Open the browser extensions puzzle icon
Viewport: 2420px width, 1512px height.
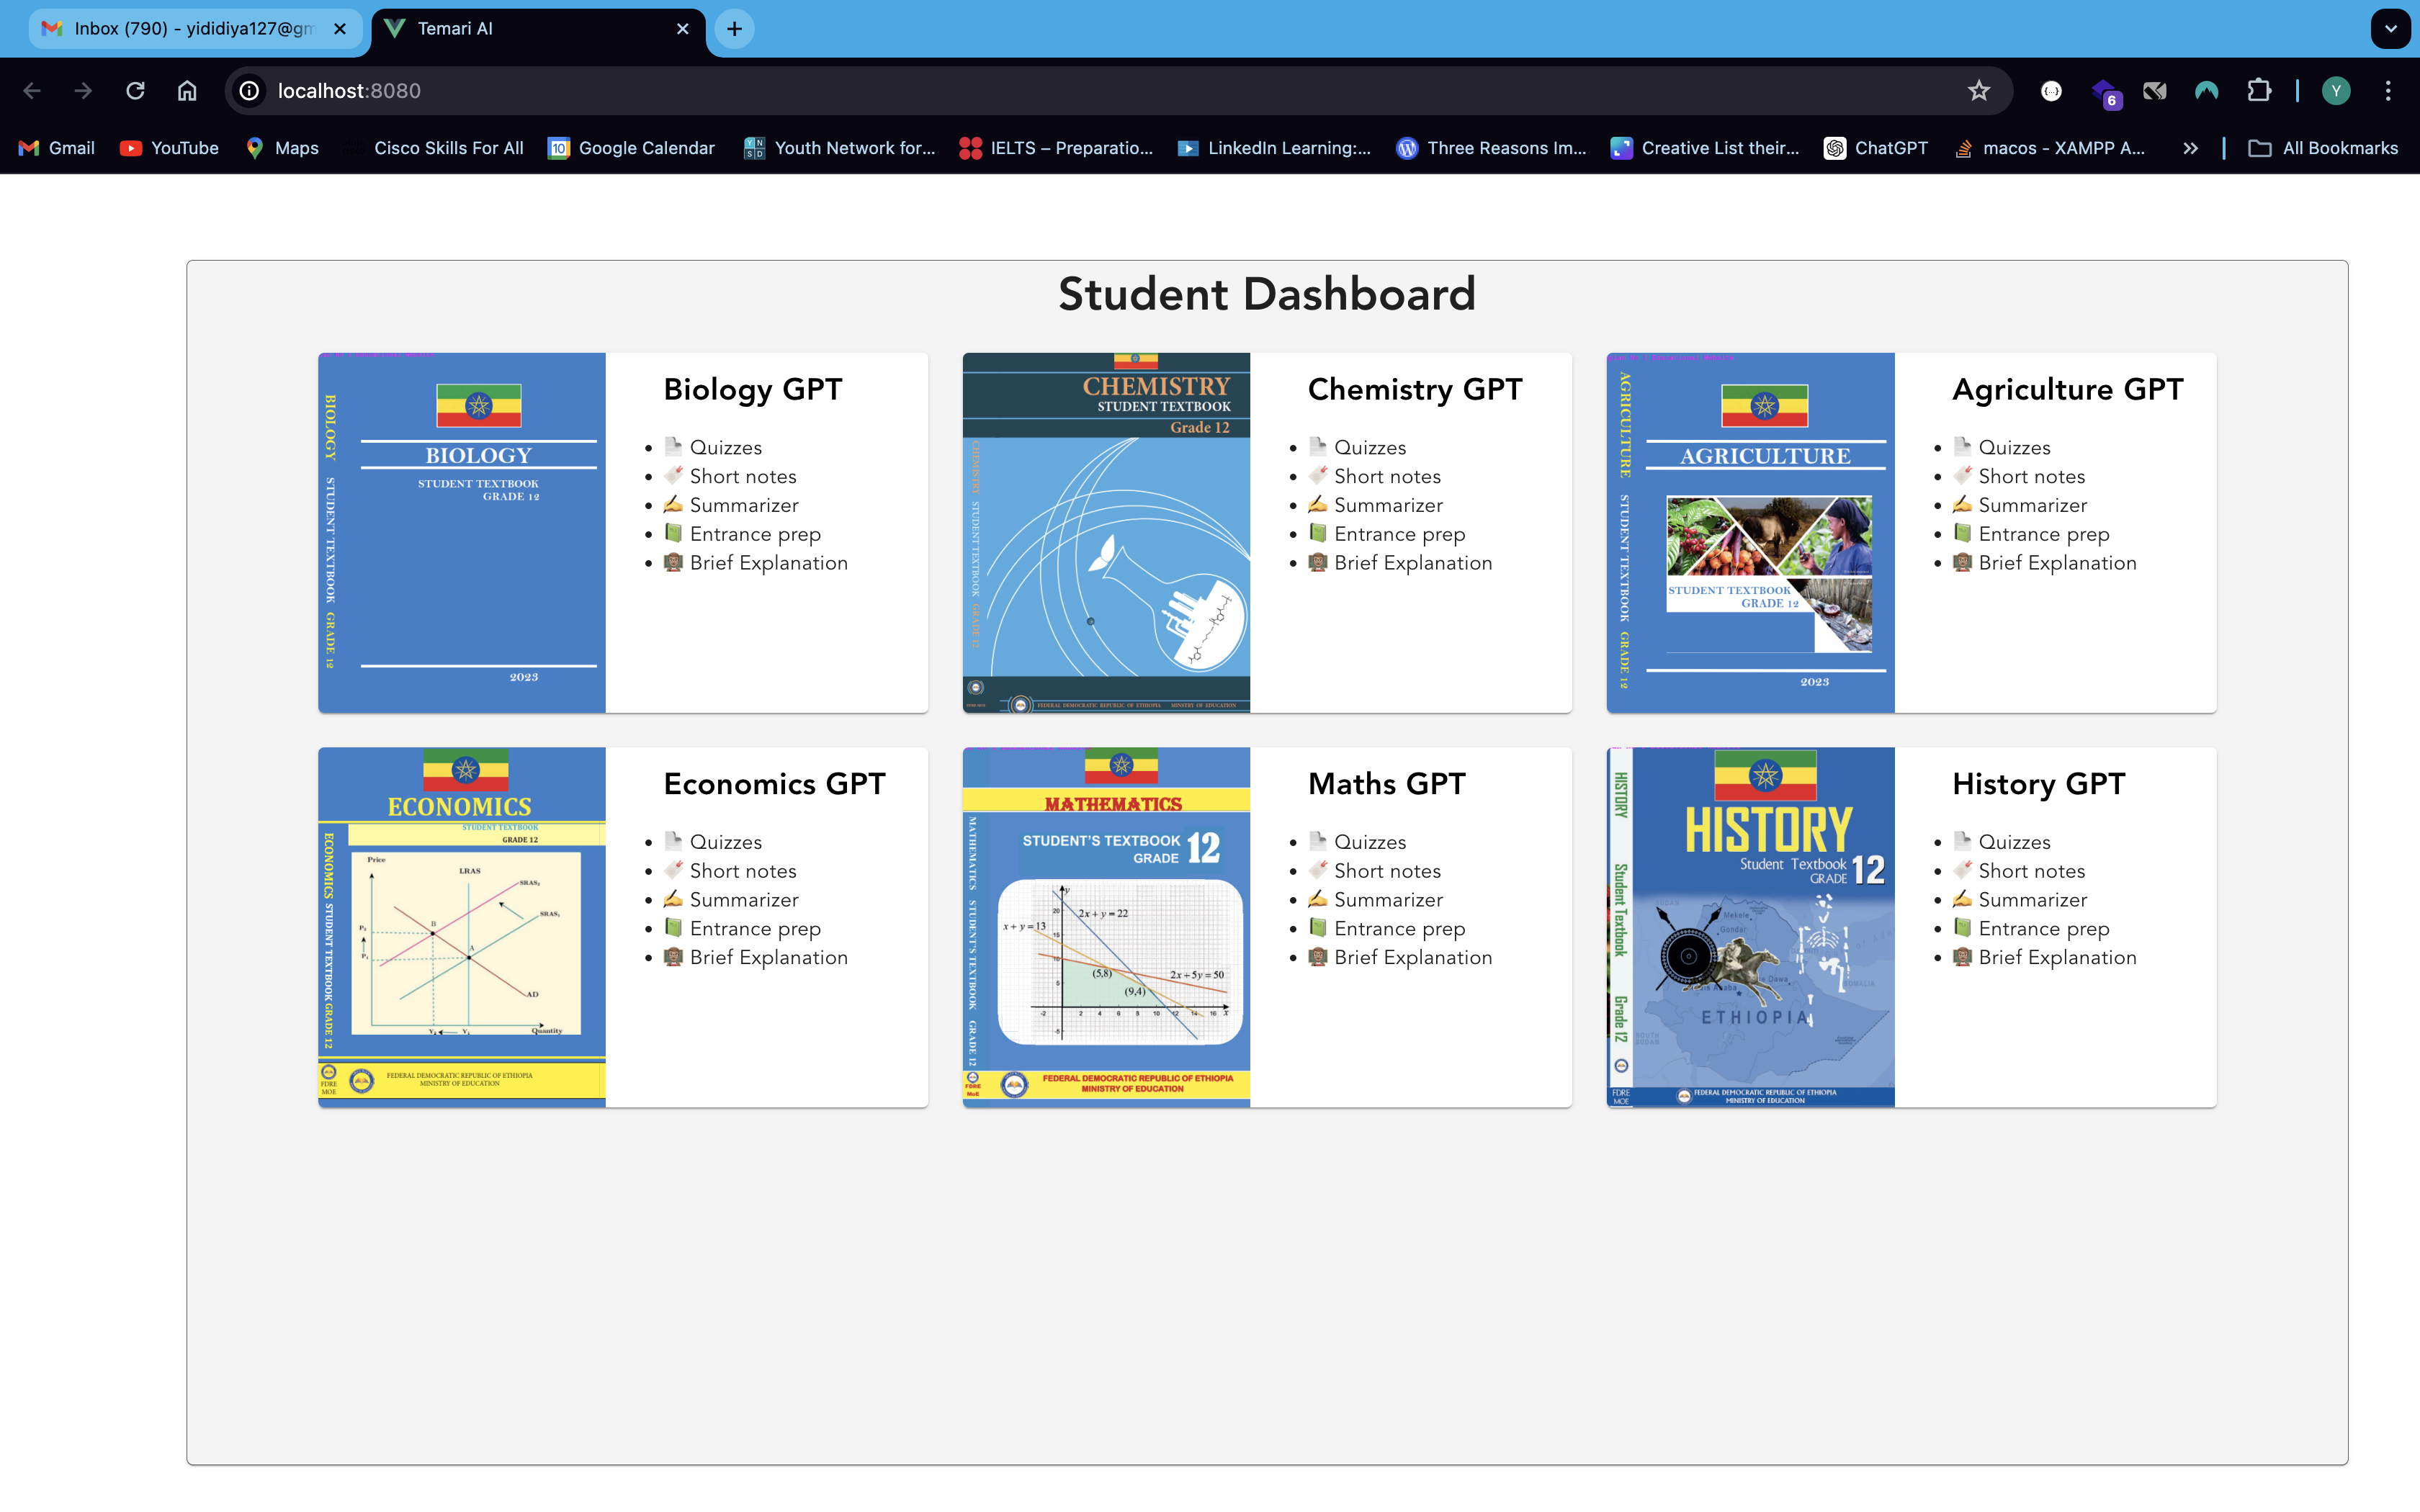2259,91
